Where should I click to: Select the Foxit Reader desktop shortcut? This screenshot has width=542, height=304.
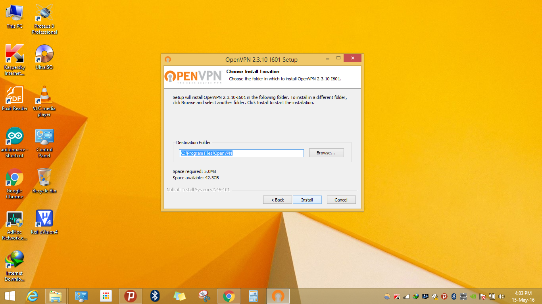pyautogui.click(x=15, y=98)
